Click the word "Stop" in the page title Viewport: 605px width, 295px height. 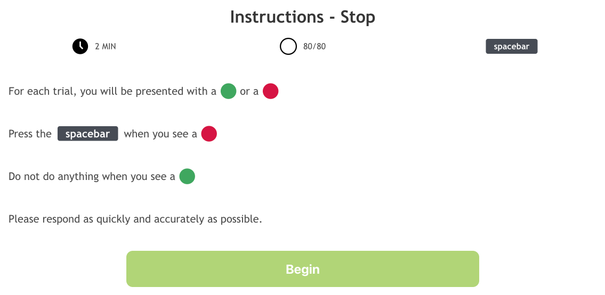point(358,17)
